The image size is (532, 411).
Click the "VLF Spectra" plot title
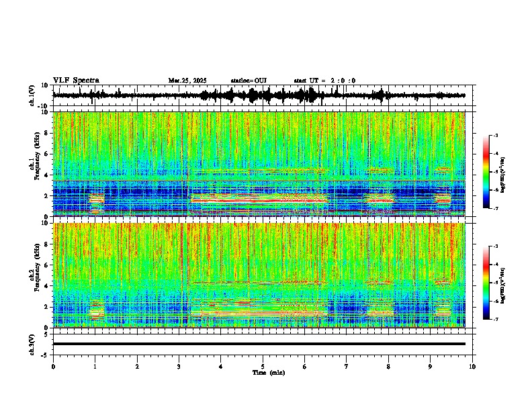click(x=76, y=81)
